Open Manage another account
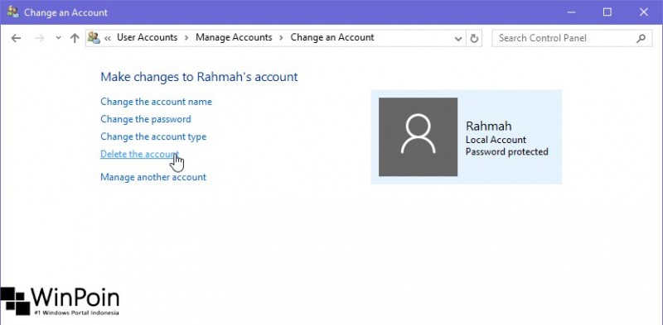Viewport: 663px width, 325px height. click(153, 177)
